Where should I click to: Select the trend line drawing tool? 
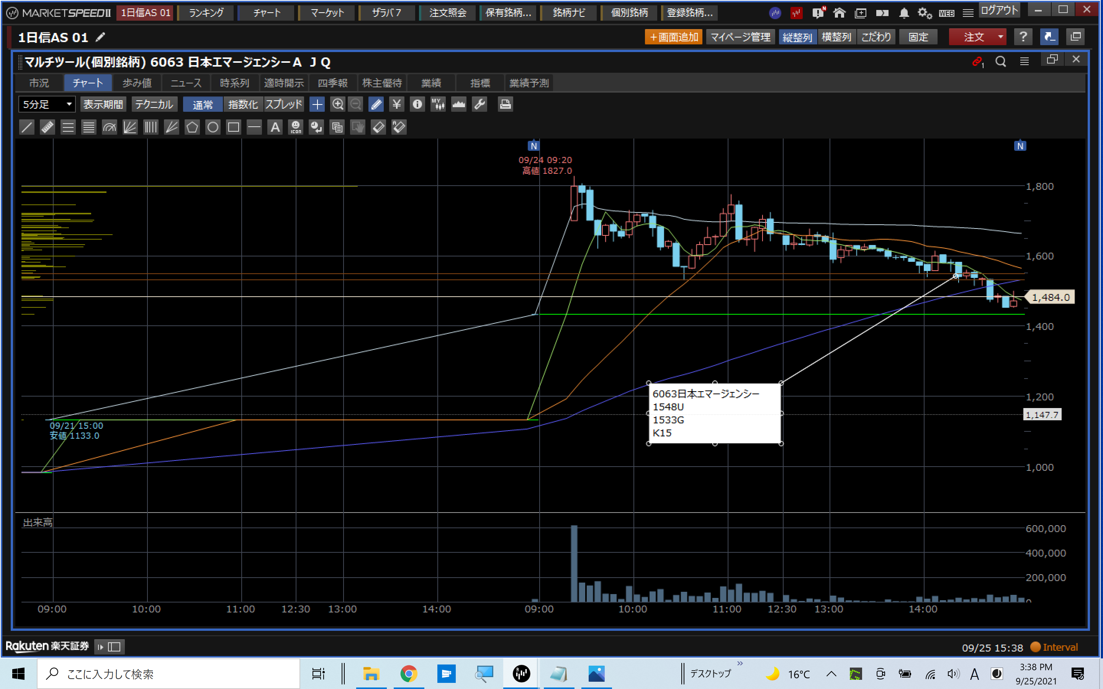27,127
